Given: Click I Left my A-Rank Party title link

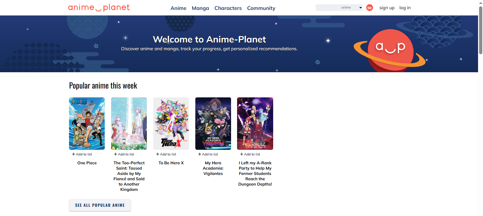Looking at the screenshot, I should click(x=255, y=174).
